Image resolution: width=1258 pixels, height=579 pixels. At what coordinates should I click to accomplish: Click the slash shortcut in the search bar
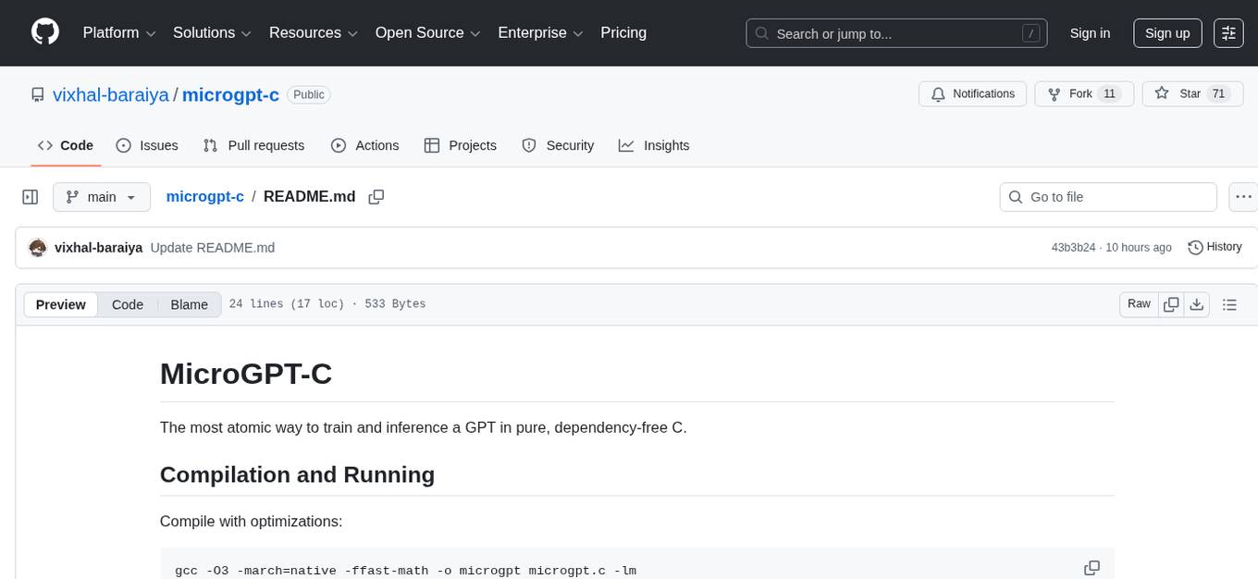click(x=1030, y=32)
